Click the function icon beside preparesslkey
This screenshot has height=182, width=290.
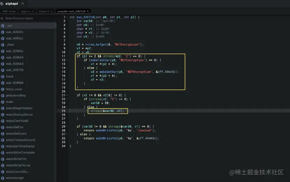2,96
